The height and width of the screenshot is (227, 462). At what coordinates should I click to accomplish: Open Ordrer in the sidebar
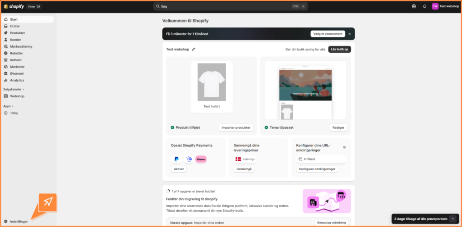pyautogui.click(x=15, y=26)
